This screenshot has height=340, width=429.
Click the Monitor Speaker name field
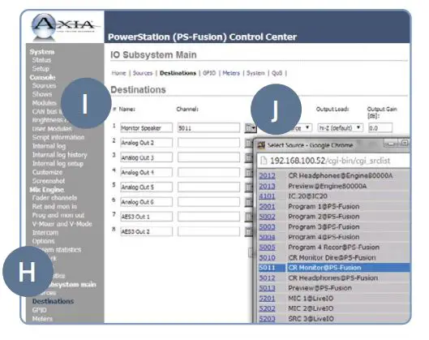[146, 128]
